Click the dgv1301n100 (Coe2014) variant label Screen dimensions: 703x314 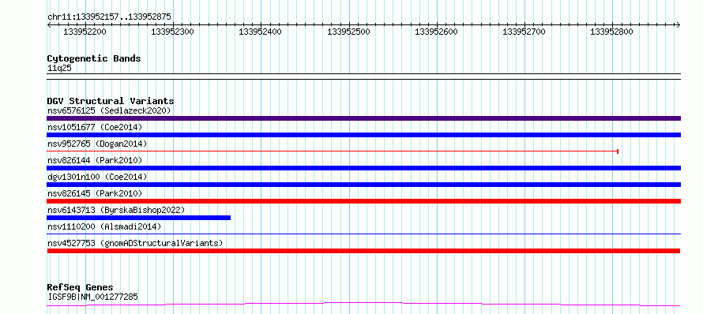pos(97,177)
